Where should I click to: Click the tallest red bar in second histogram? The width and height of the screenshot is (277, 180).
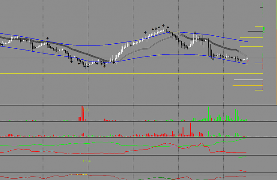[191, 130]
